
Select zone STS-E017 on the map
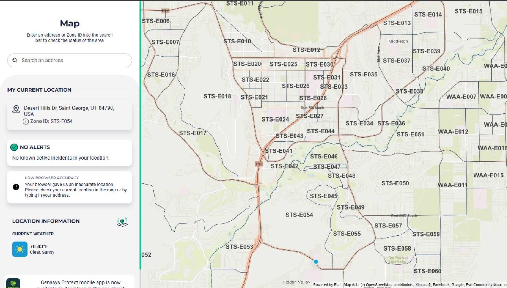click(x=193, y=133)
